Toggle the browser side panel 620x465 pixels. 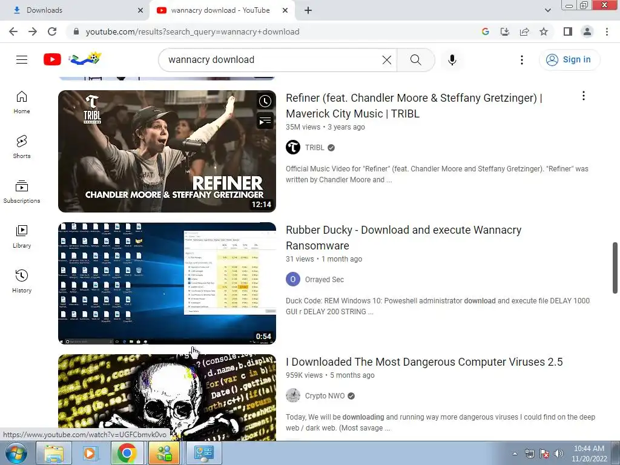pyautogui.click(x=568, y=31)
